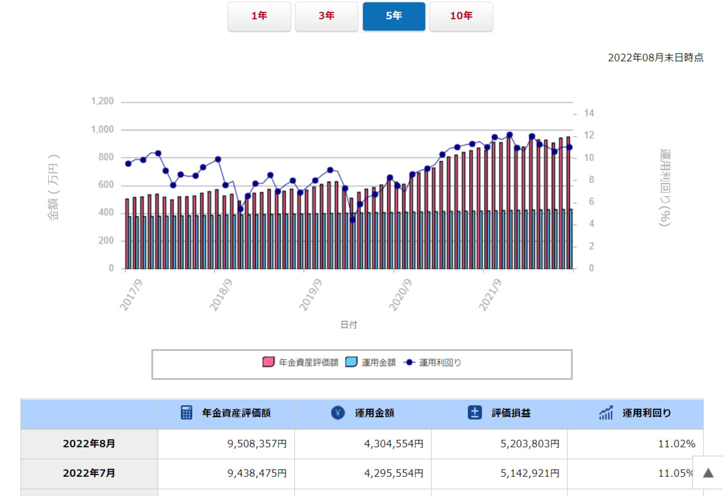Click the calculator icon beside 年金資産評価額
Screen dimensions: 723x496
187,413
